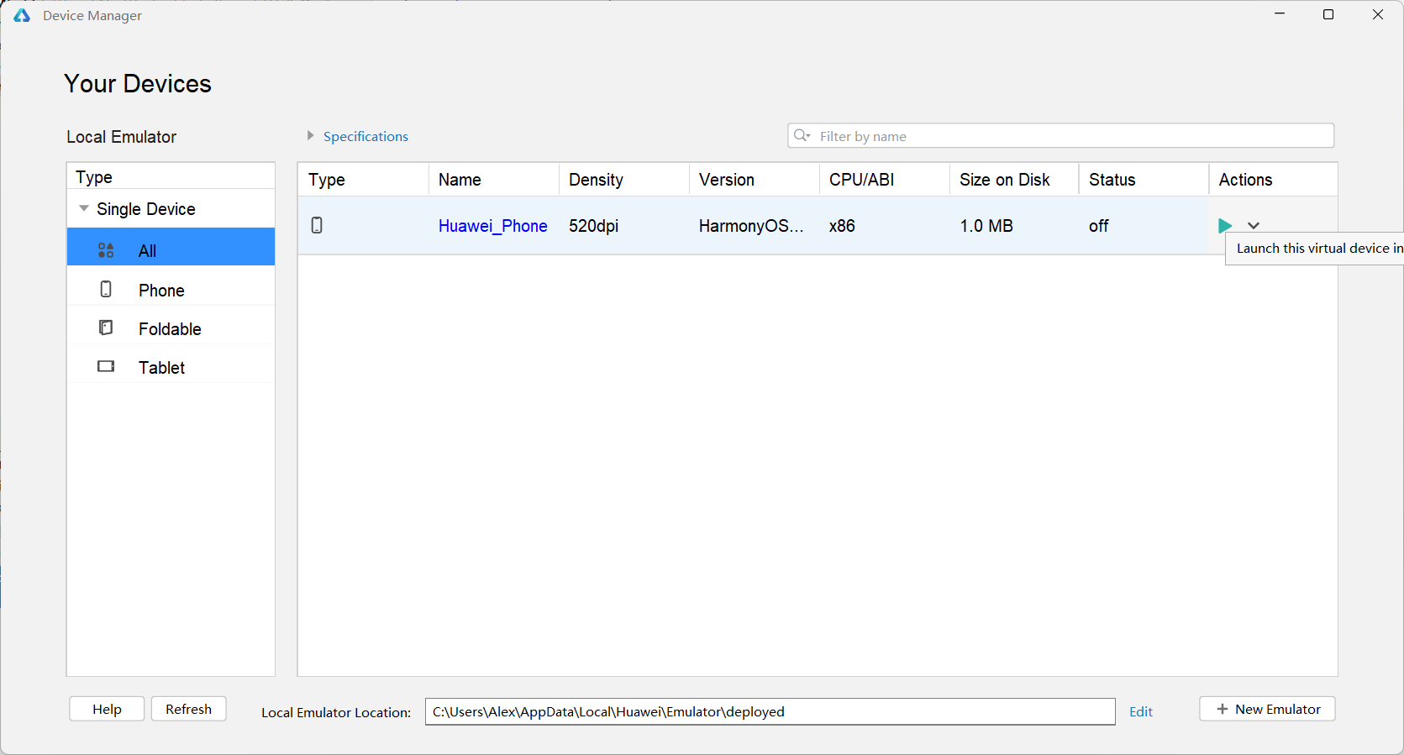This screenshot has height=755, width=1404.
Task: Click the search magnifier icon in filter box
Action: 802,135
